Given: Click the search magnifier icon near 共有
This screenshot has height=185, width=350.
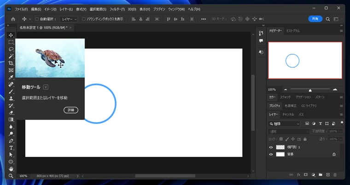Looking at the screenshot, I should pos(328,19).
